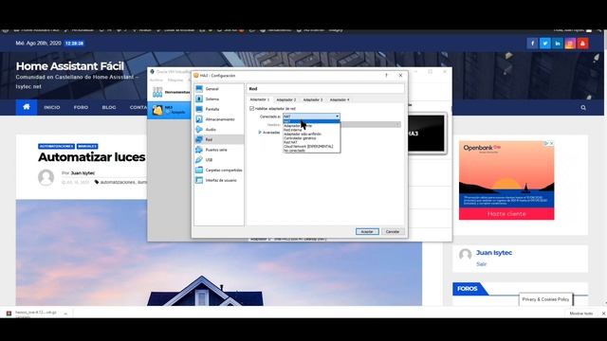Screen dimensions: 607x341
Task: Open Privacy & Cookies Policy button
Action: tap(545, 299)
